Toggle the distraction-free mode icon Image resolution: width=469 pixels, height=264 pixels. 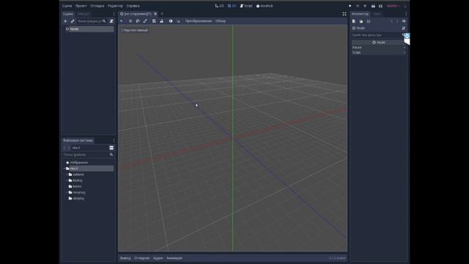[344, 14]
